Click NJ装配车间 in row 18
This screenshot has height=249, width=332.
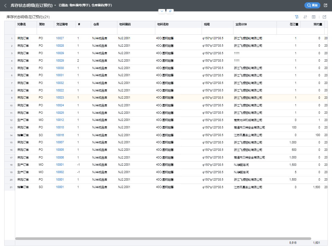241,165
